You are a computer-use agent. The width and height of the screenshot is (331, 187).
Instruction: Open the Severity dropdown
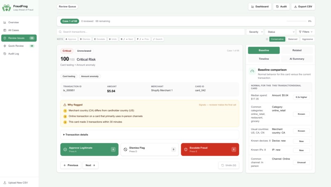point(255,32)
